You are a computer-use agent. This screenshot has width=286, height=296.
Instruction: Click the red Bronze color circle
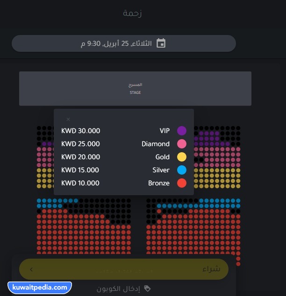tap(182, 183)
